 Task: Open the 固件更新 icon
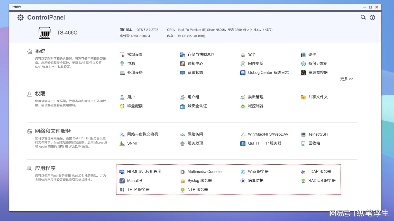tap(243, 64)
